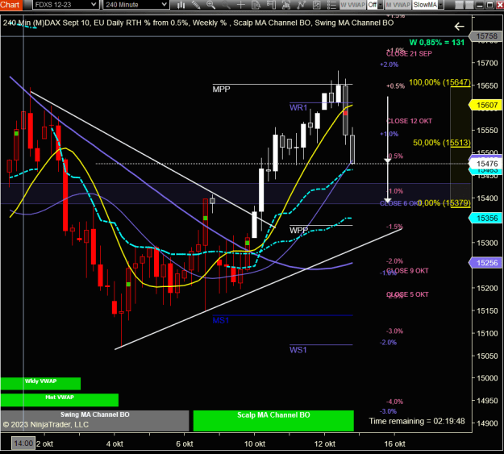504x454 pixels.
Task: Click the CLOSE 21 SEP label
Action: pos(409,54)
